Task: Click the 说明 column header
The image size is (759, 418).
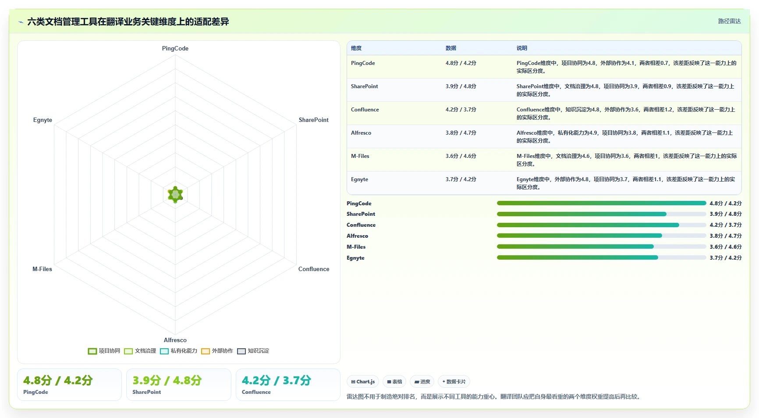Action: (x=522, y=48)
